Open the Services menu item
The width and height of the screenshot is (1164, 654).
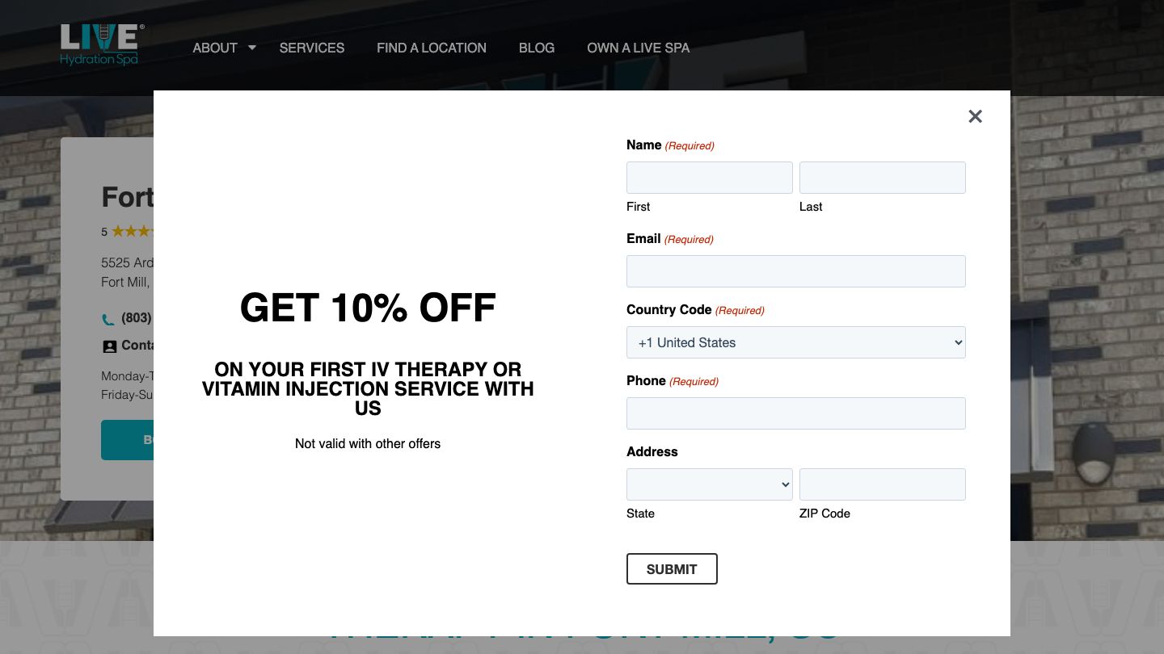312,48
